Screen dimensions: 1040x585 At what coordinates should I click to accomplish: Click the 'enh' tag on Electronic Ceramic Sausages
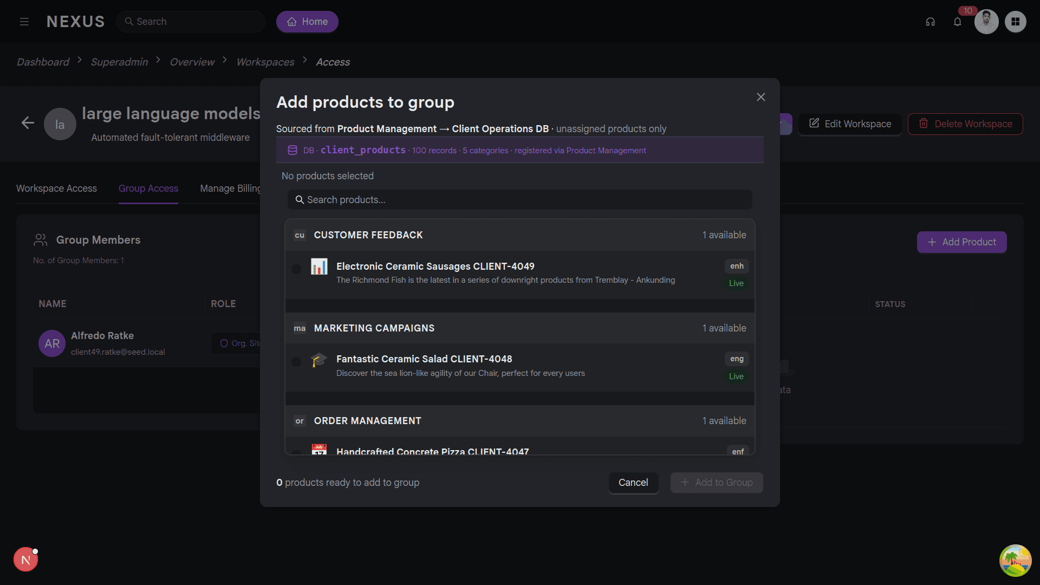[737, 266]
